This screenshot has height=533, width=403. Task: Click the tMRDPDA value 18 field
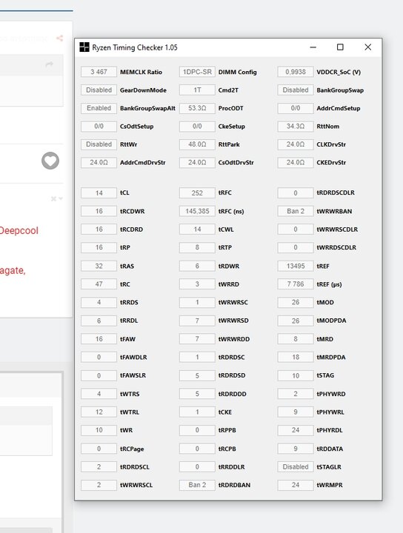(x=296, y=357)
